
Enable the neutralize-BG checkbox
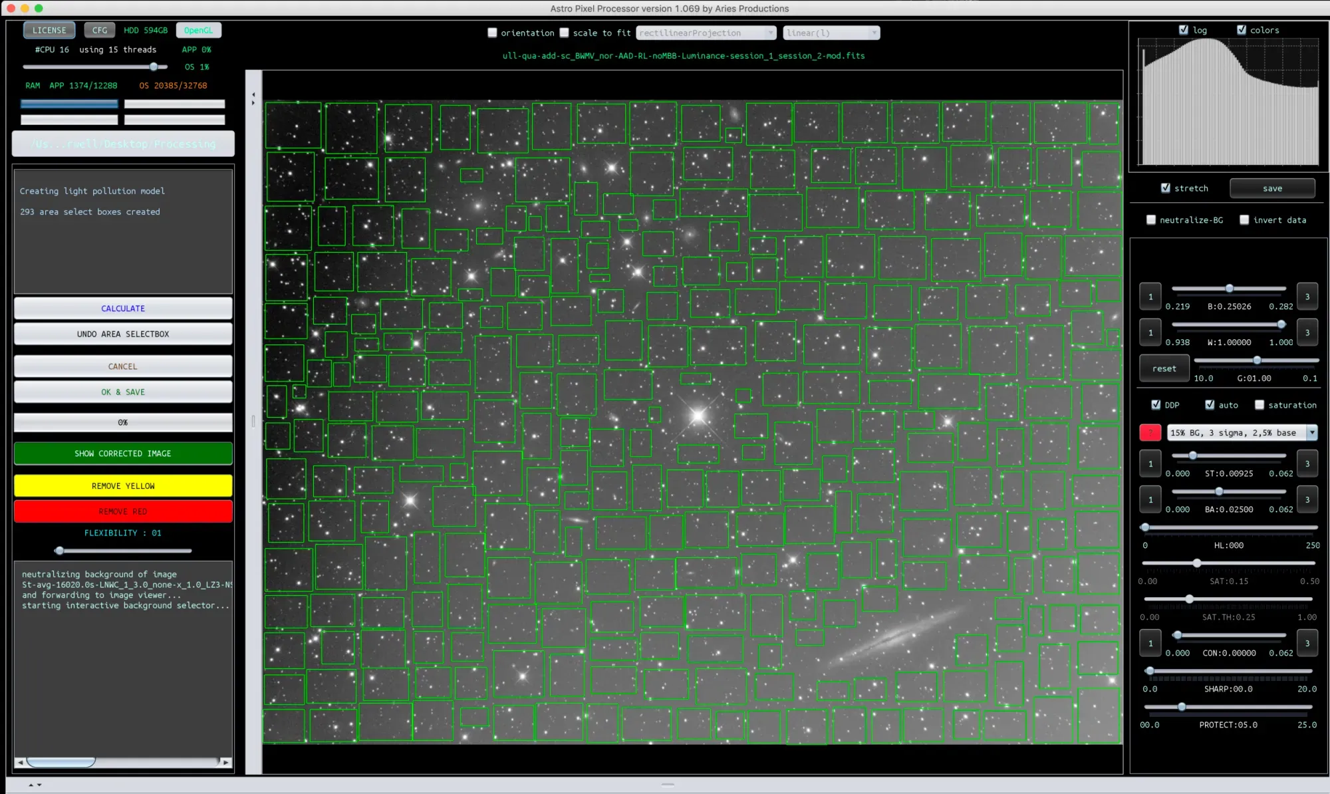[x=1151, y=220]
